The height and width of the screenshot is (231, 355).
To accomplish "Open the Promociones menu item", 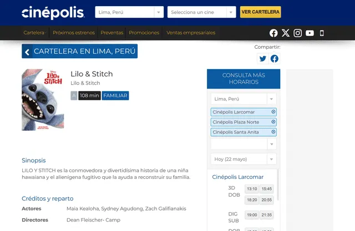I will pos(144,33).
